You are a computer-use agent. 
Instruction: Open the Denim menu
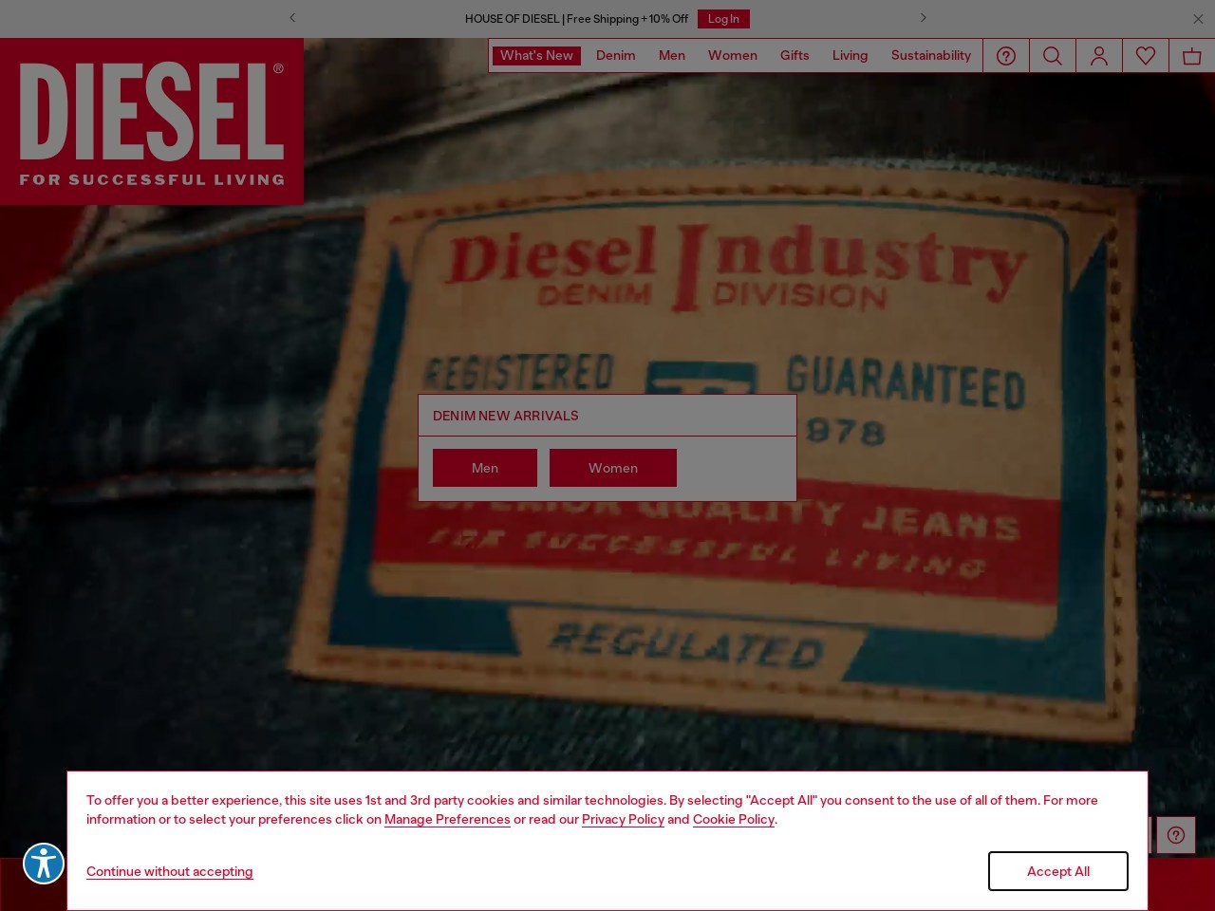pyautogui.click(x=616, y=56)
